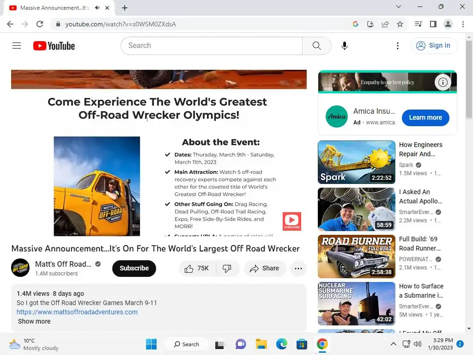Open YouTube settings three-dot menu

pos(398,46)
